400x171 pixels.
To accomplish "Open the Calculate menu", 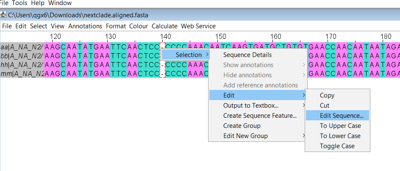I will (x=164, y=26).
